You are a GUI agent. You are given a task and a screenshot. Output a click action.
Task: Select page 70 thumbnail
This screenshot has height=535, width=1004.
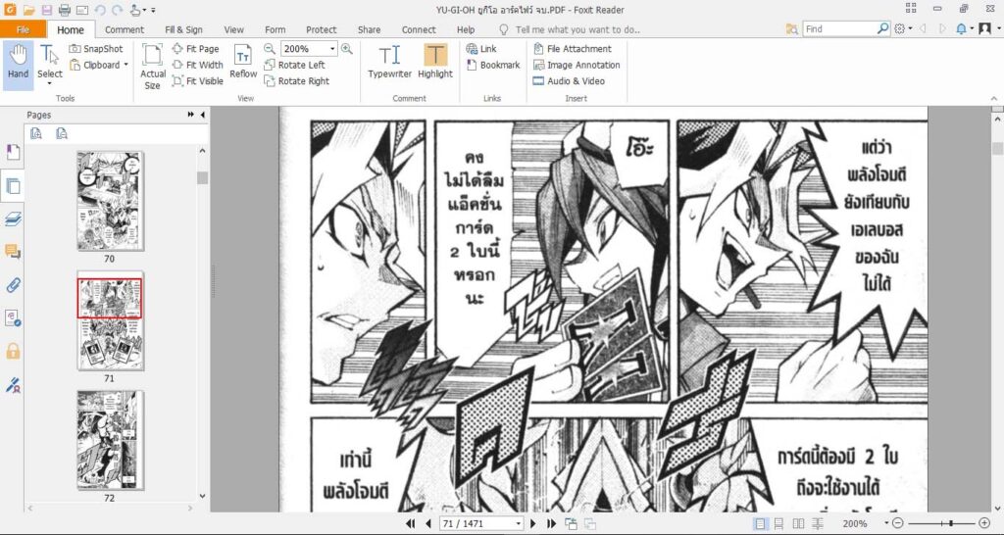(x=110, y=201)
